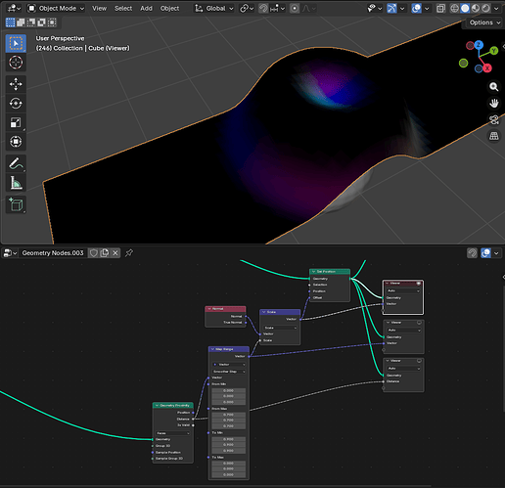The height and width of the screenshot is (488, 505).
Task: Toggle X-ray display in header
Action: (x=440, y=9)
